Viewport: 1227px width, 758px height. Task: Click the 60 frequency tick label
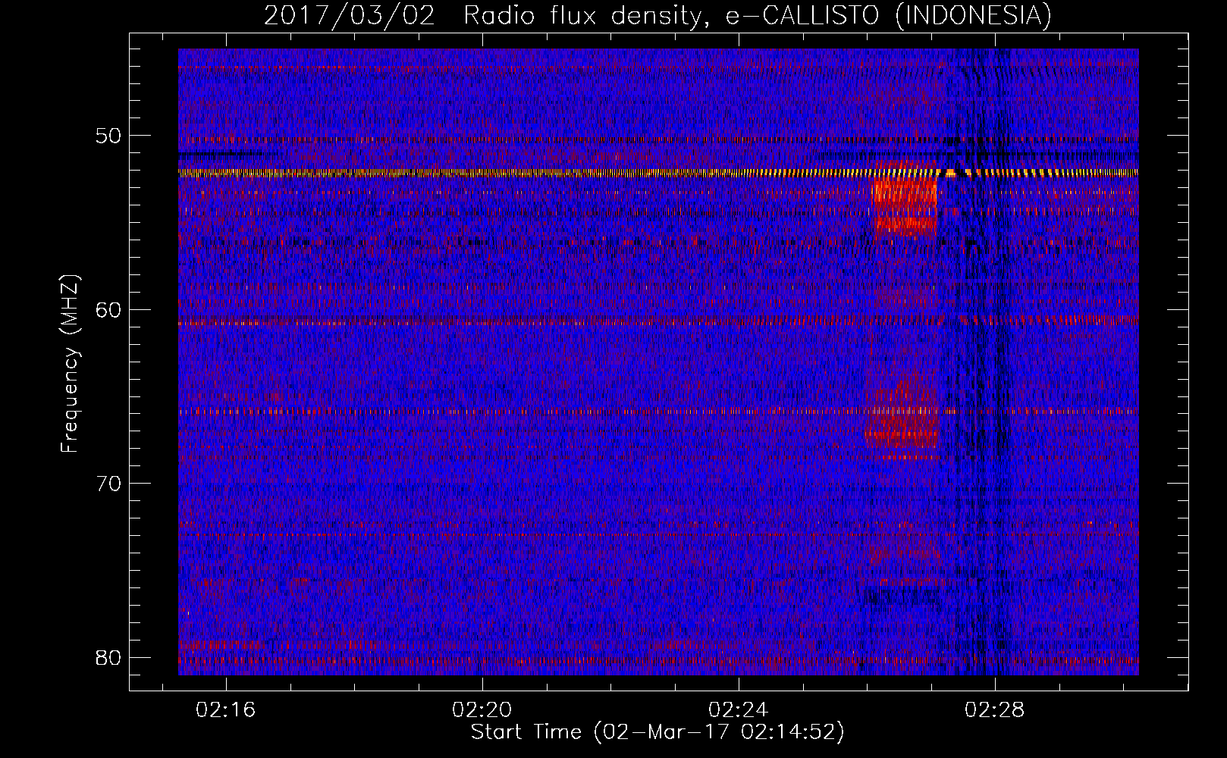click(x=108, y=310)
